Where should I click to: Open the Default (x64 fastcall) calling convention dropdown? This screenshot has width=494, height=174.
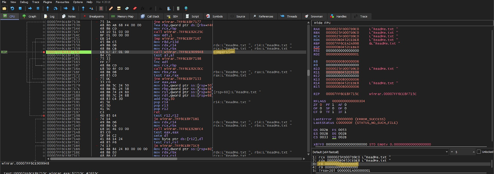pyautogui.click(x=380, y=152)
